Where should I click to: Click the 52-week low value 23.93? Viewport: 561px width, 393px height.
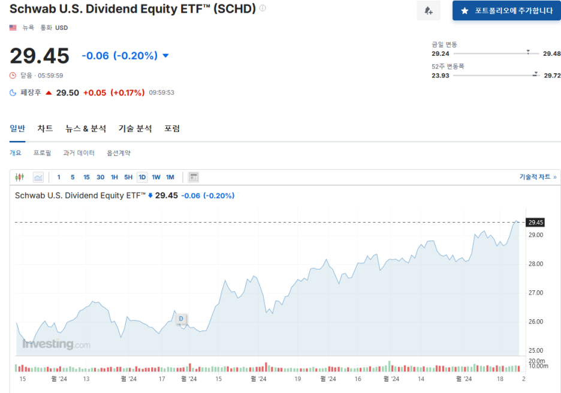coord(441,76)
